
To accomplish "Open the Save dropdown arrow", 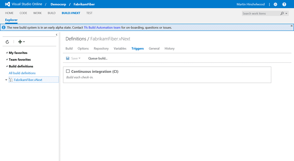I will tap(79, 59).
